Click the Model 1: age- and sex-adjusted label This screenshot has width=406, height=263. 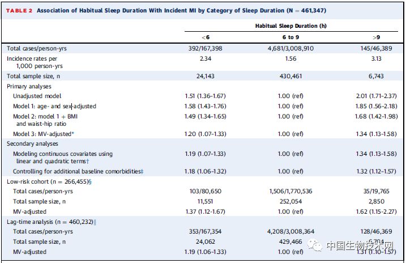55,106
